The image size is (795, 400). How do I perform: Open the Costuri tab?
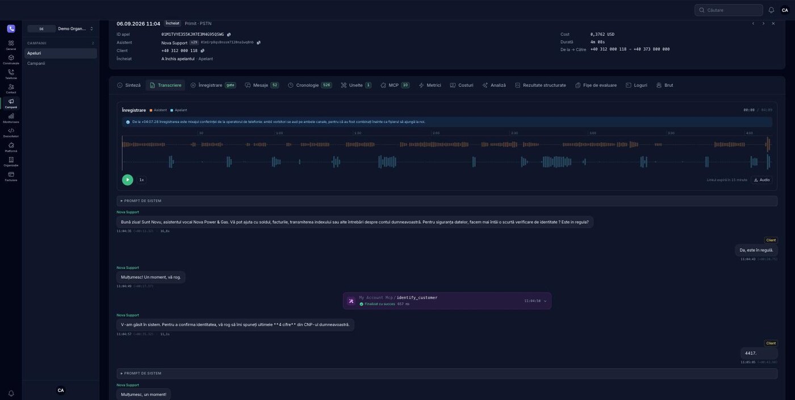pyautogui.click(x=462, y=85)
